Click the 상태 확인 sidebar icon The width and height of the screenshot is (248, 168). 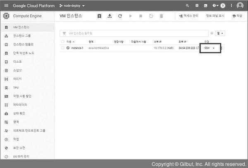6,114
